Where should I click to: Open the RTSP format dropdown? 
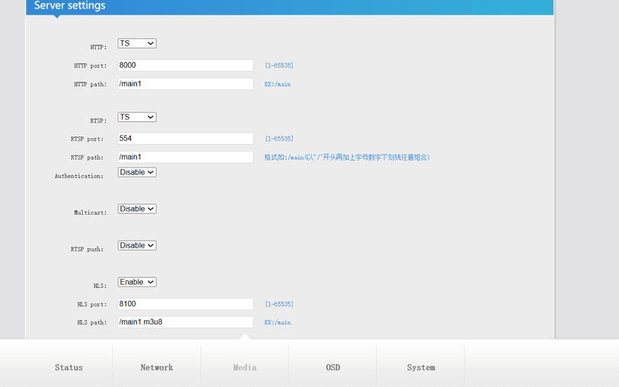pos(137,117)
